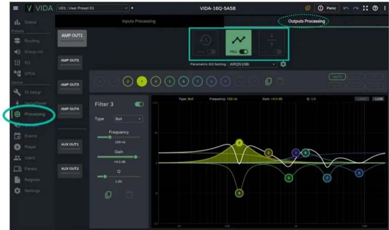Open Panels in the sidebar
389x230 pixels.
tap(25, 169)
